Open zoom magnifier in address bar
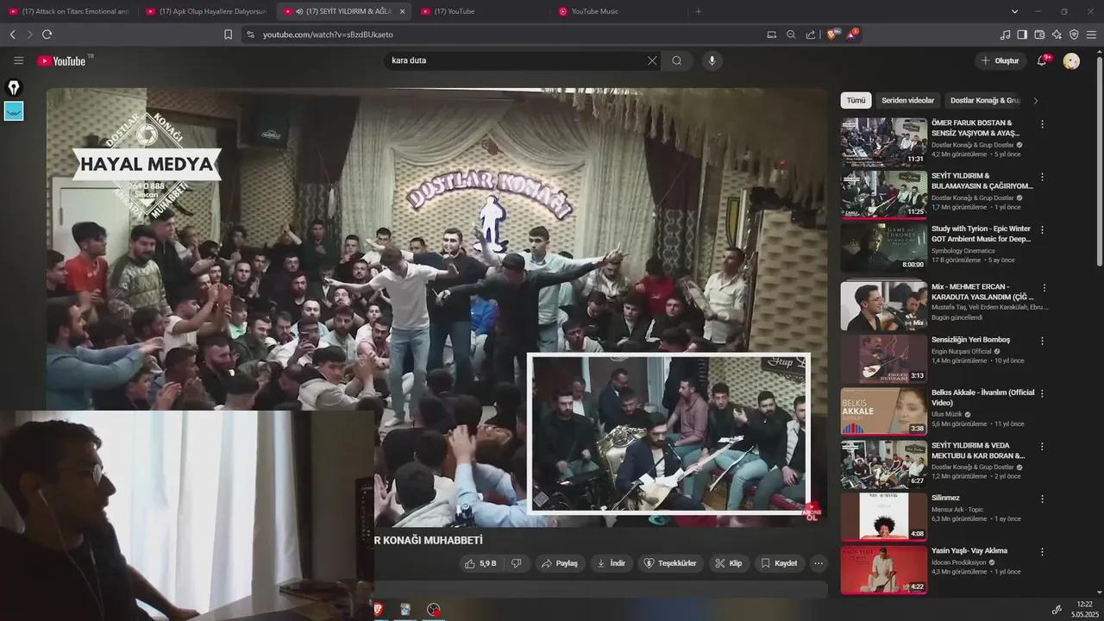The image size is (1104, 621). click(x=791, y=34)
